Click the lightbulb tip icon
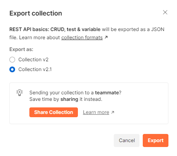This screenshot has height=156, width=177. [x=20, y=93]
